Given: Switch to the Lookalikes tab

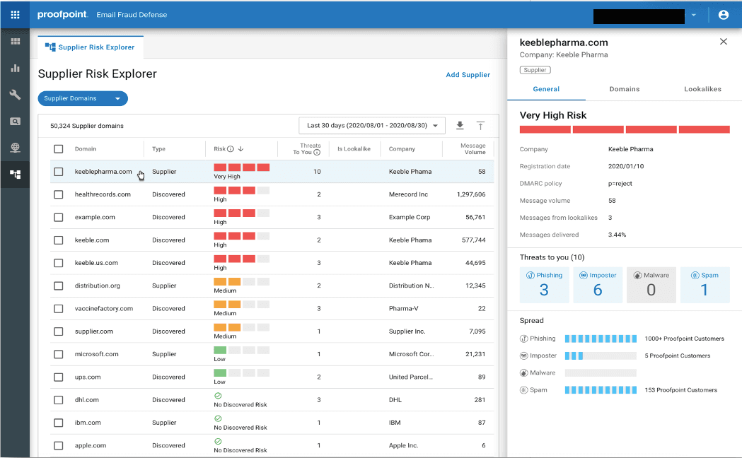Looking at the screenshot, I should click(x=702, y=89).
